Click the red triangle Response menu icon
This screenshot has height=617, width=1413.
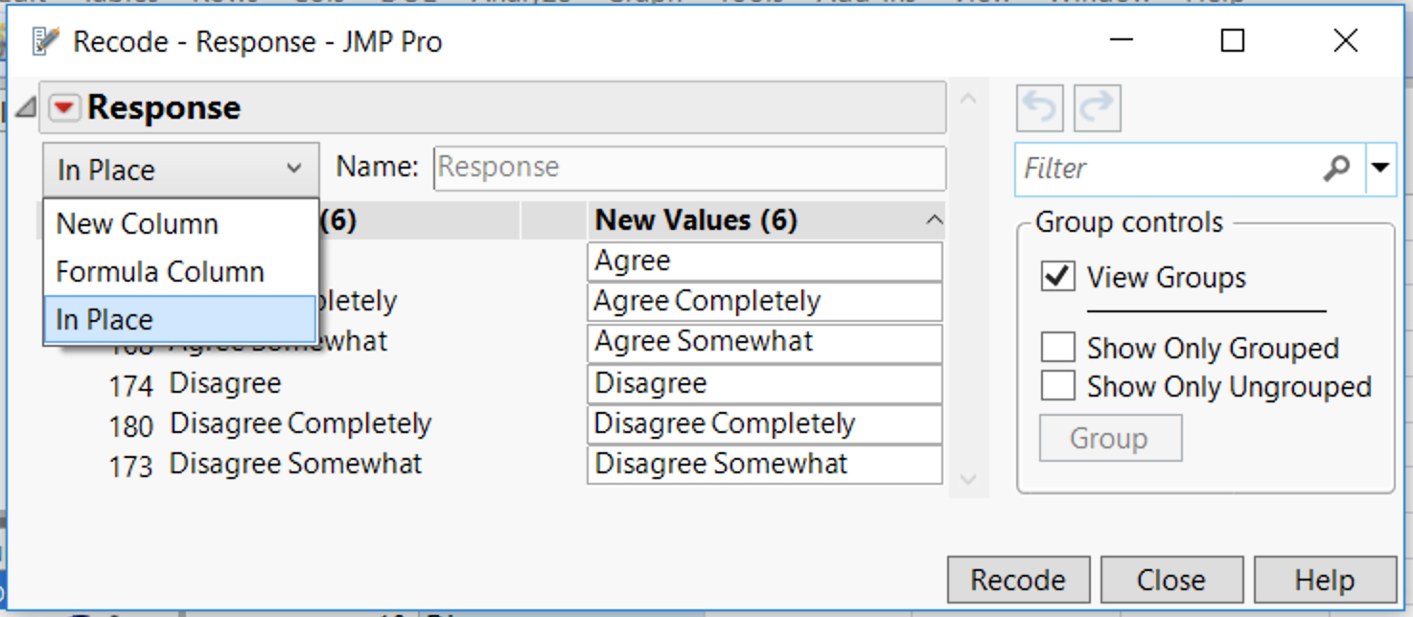(x=64, y=108)
